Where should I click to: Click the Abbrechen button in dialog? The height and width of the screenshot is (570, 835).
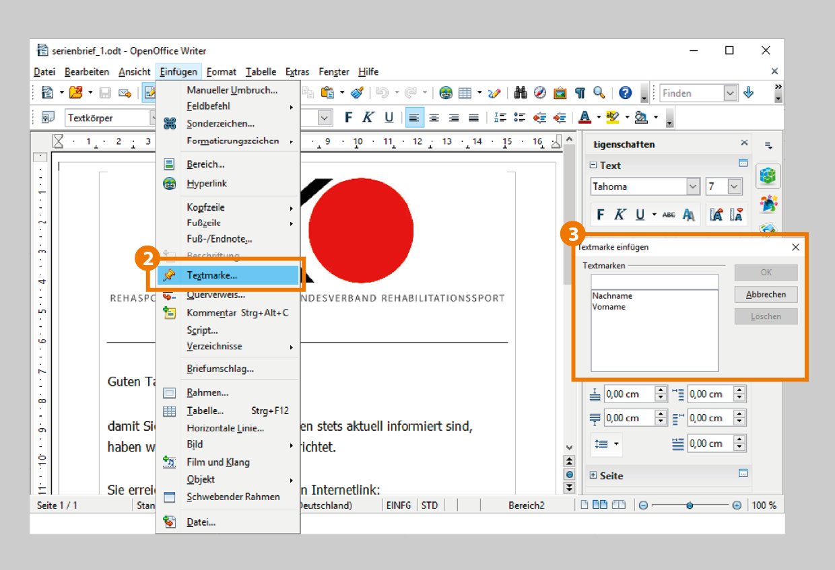[766, 295]
